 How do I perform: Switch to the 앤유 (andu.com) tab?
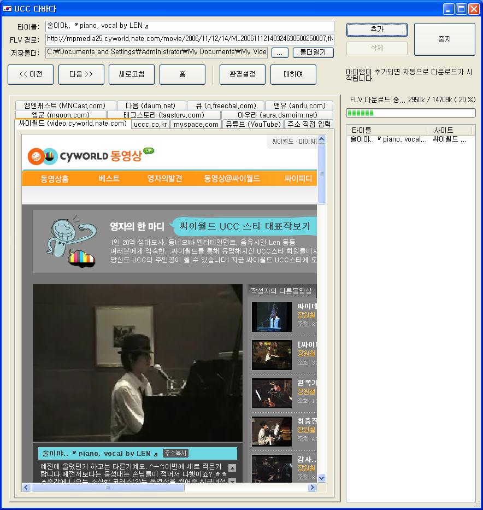299,105
